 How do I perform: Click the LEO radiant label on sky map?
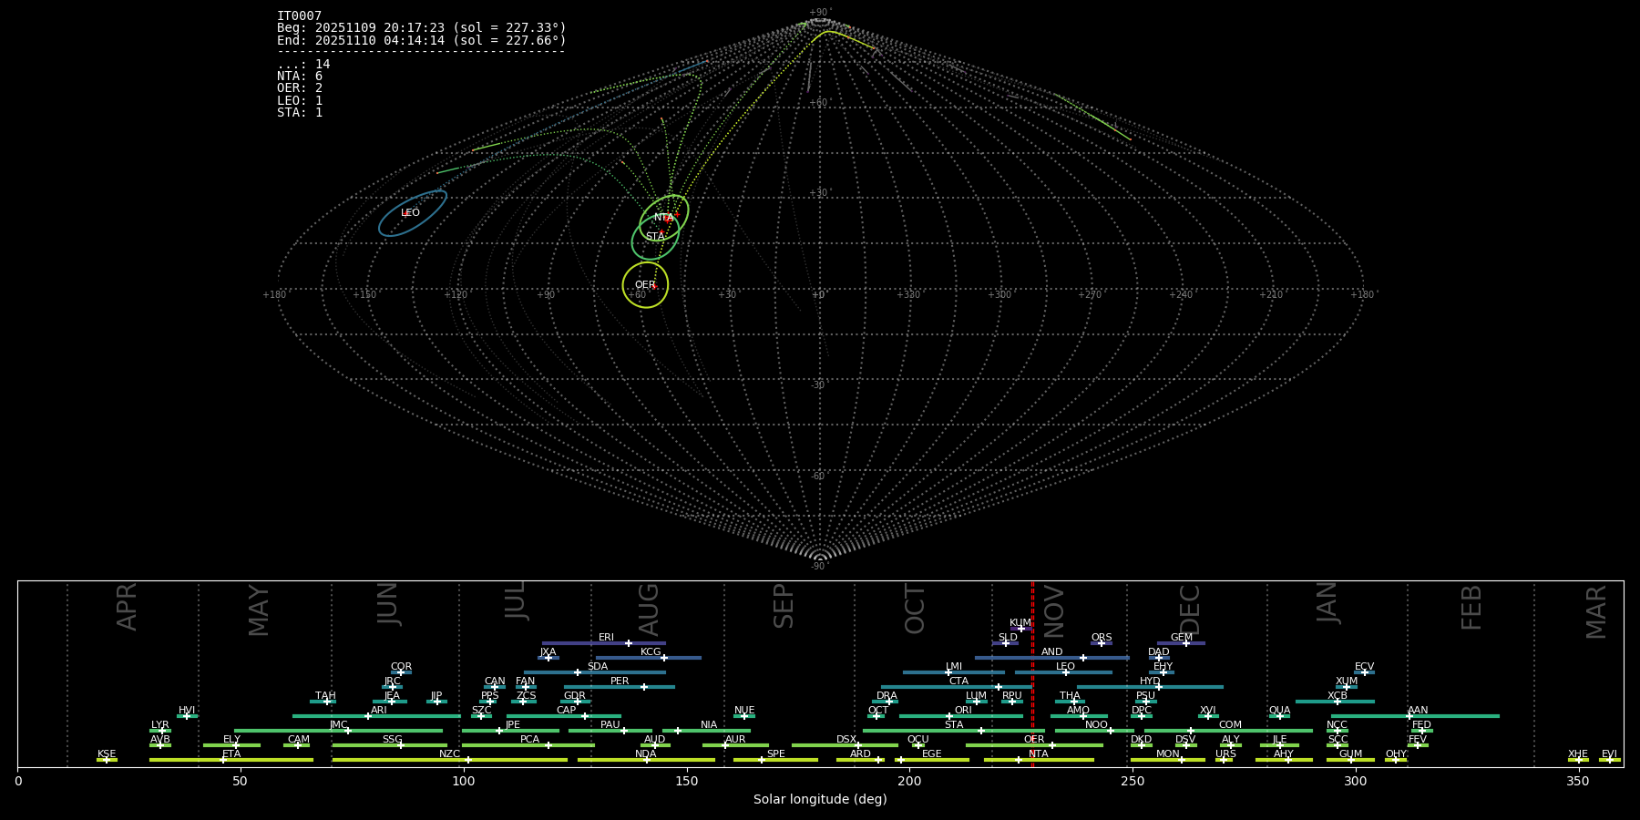pyautogui.click(x=410, y=213)
